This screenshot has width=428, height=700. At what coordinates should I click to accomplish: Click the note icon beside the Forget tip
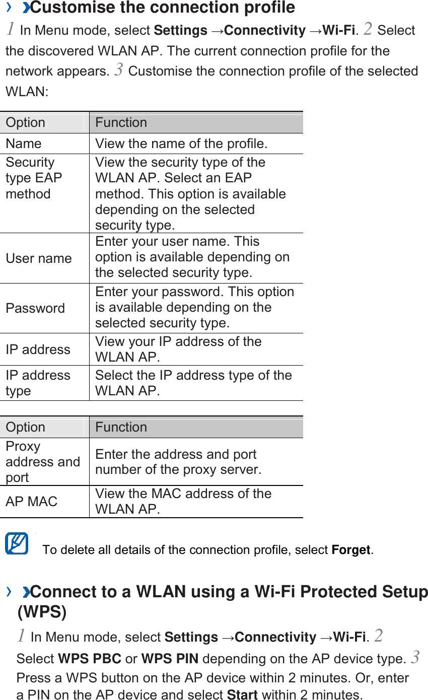(x=17, y=544)
